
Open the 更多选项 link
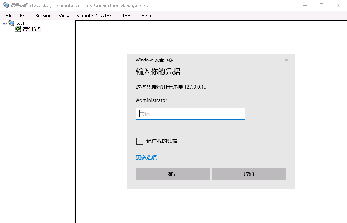pyautogui.click(x=146, y=157)
